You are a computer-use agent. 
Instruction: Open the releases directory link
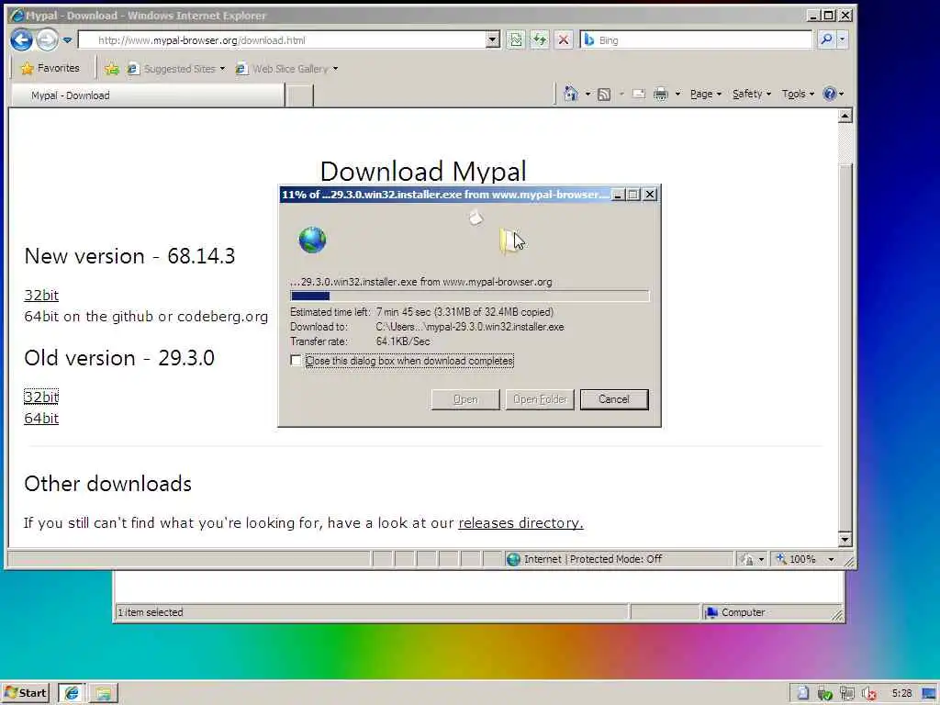(x=521, y=523)
